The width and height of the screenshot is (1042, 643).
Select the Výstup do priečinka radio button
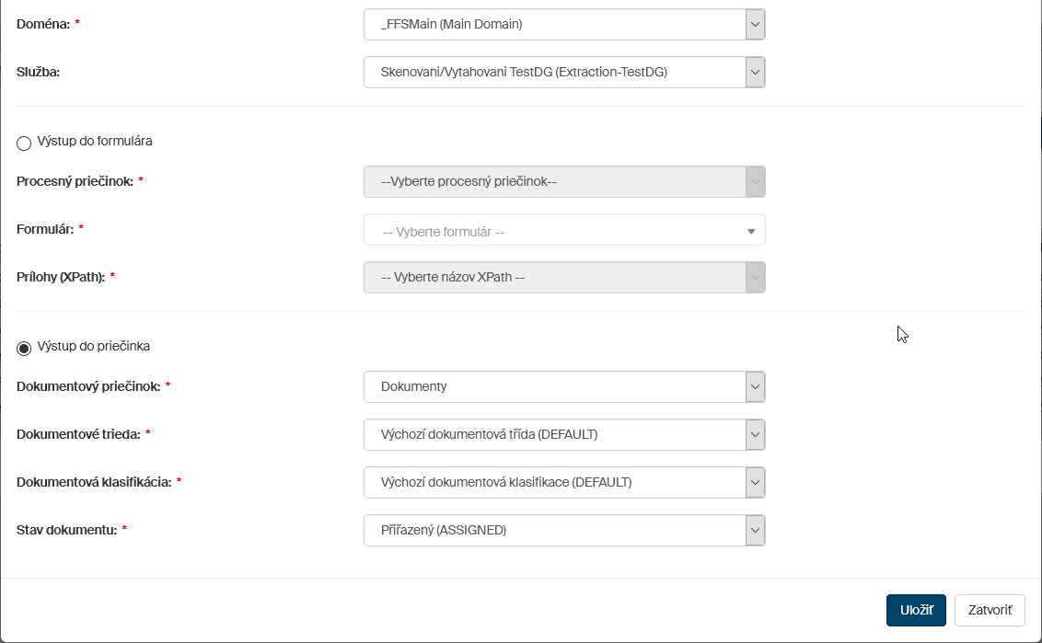tap(25, 348)
